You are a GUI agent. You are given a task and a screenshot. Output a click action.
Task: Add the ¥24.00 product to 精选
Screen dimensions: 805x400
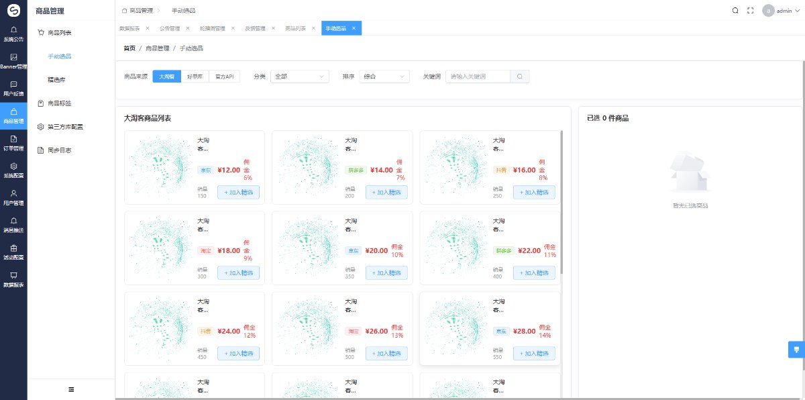click(238, 353)
